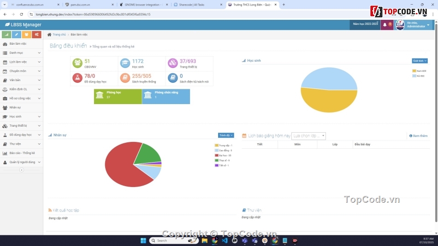
Task: Collapse the sidebar with the bottom arrow
Action: [21, 170]
